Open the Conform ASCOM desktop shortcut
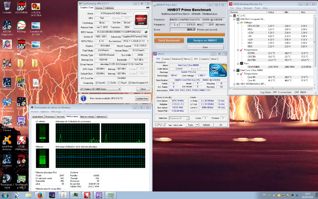 7,160
